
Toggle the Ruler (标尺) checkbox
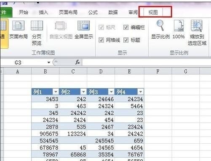pyautogui.click(x=101, y=27)
